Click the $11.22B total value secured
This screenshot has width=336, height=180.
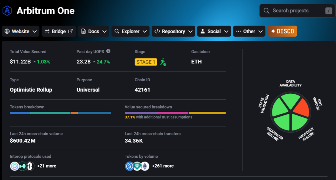(x=20, y=62)
